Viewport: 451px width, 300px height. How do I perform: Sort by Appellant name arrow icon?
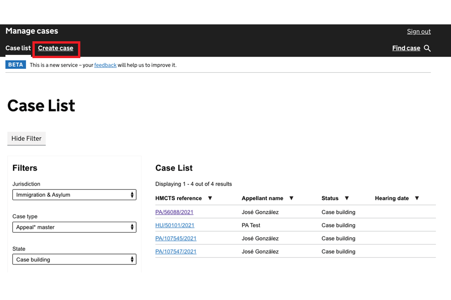tap(291, 198)
